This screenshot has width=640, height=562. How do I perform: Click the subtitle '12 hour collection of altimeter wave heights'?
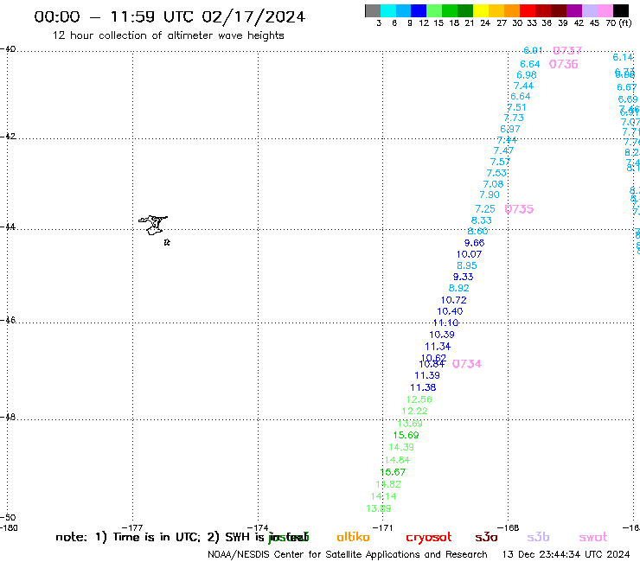pyautogui.click(x=168, y=35)
